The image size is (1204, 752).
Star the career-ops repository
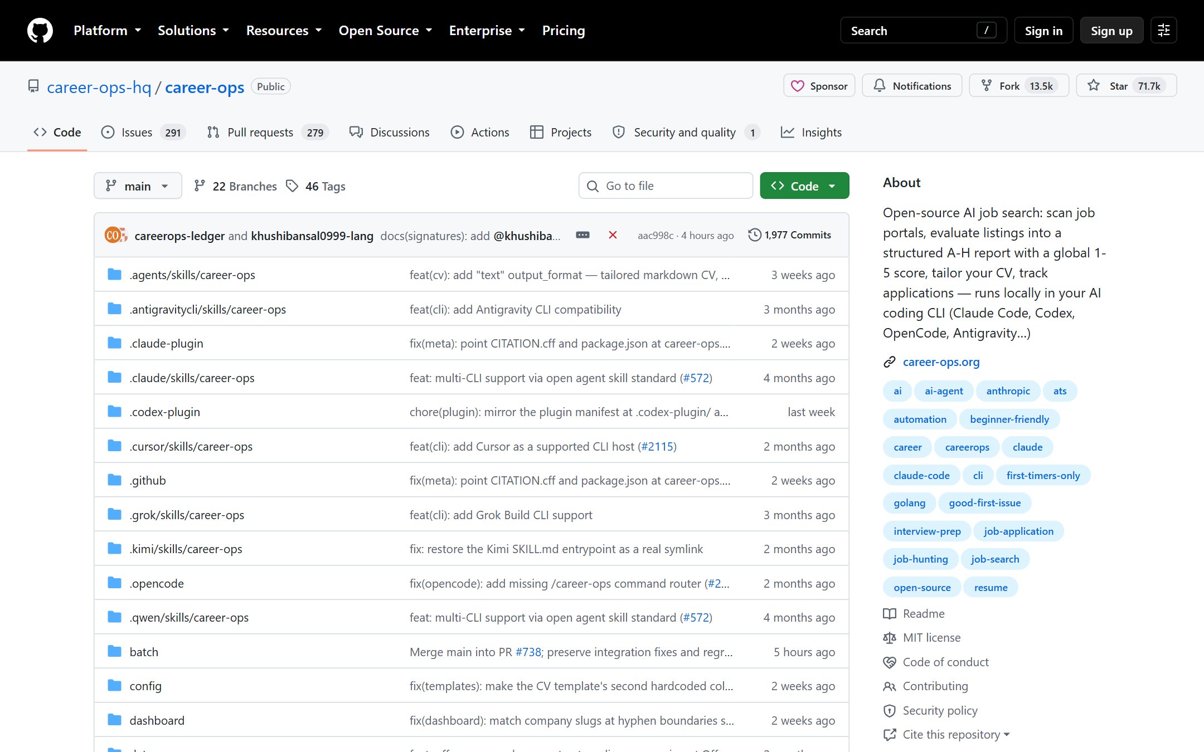coord(1126,85)
